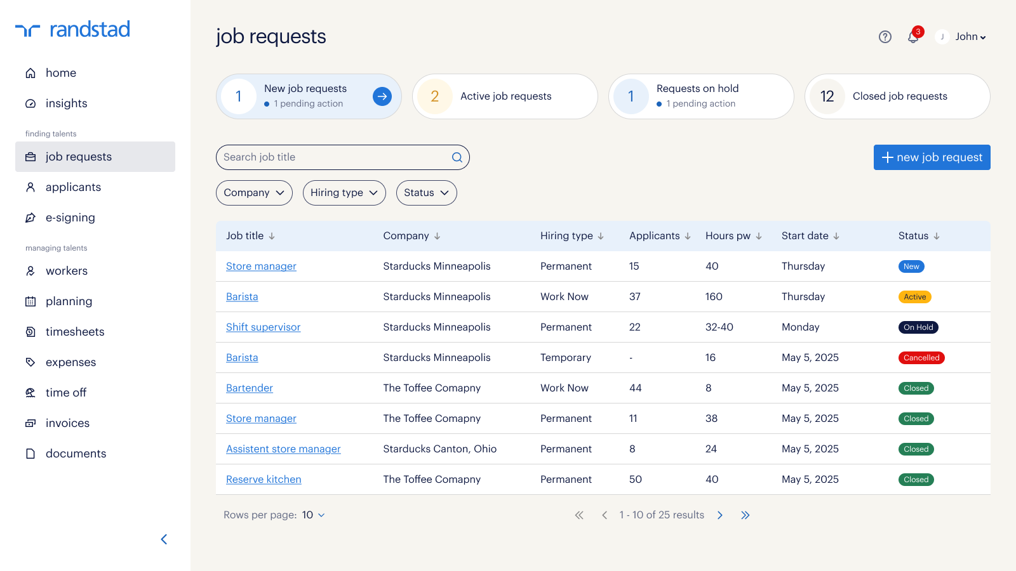Click the timesheets icon
1016x571 pixels.
pyautogui.click(x=30, y=332)
